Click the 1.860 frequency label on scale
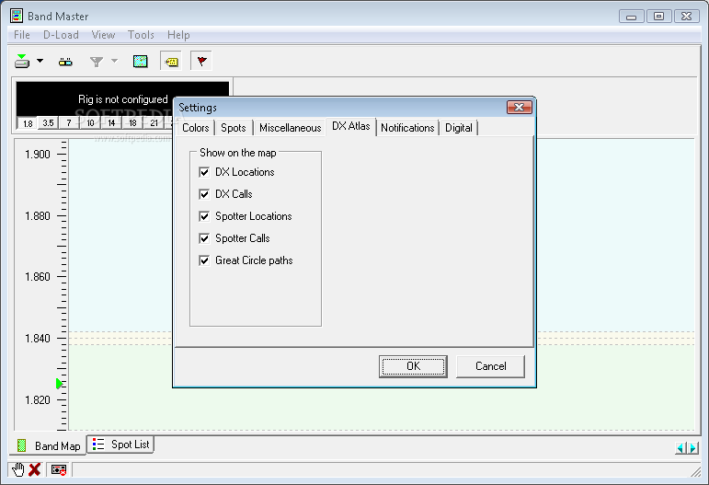The width and height of the screenshot is (709, 485). pos(38,277)
